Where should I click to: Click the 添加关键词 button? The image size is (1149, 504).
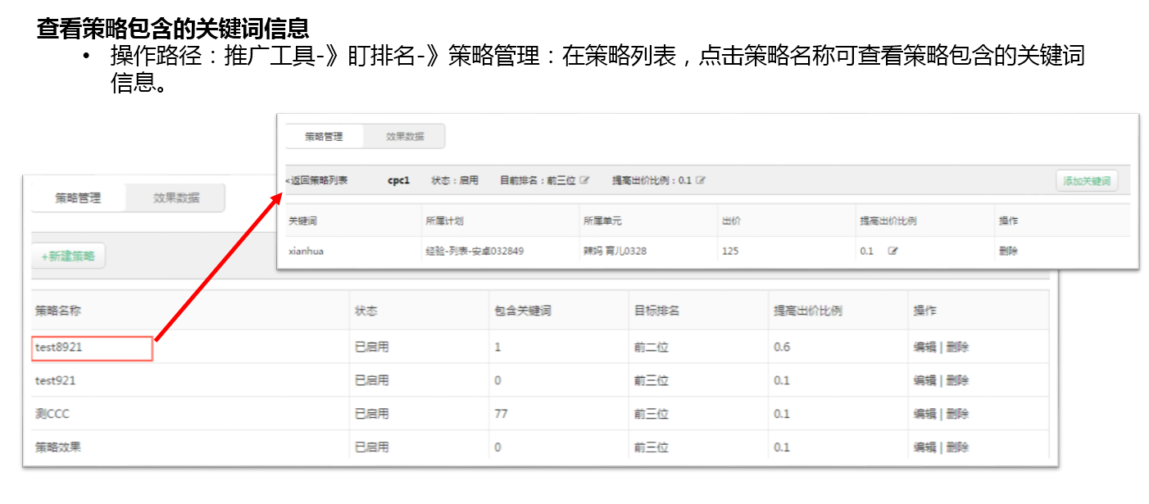(1087, 181)
